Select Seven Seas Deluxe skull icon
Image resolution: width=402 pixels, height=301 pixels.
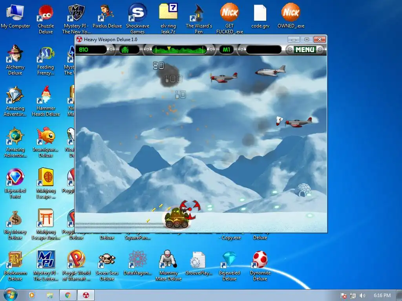[x=107, y=267]
